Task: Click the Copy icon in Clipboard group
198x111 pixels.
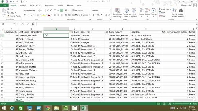Action: pyautogui.click(x=8, y=13)
